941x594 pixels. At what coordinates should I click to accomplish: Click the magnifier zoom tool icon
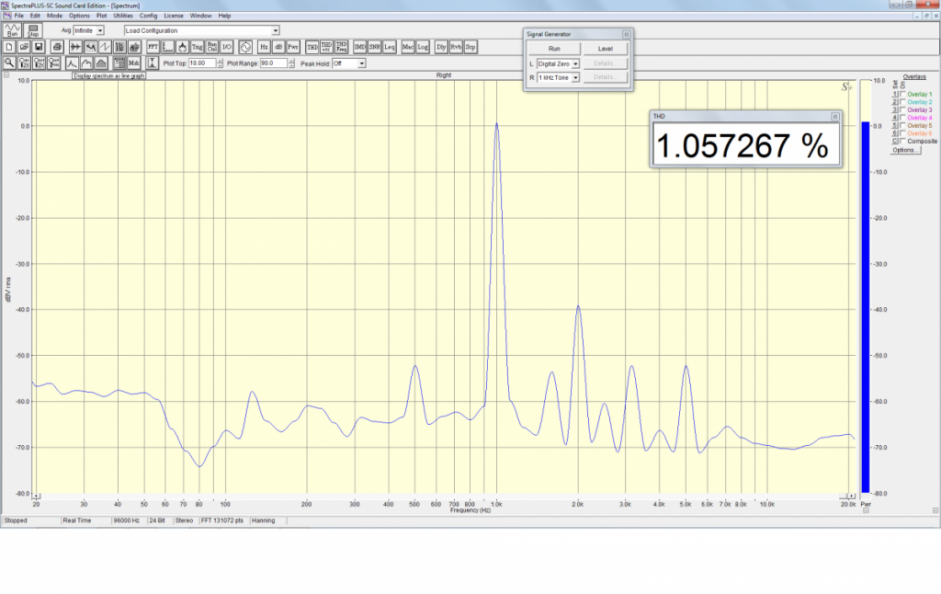tap(8, 63)
